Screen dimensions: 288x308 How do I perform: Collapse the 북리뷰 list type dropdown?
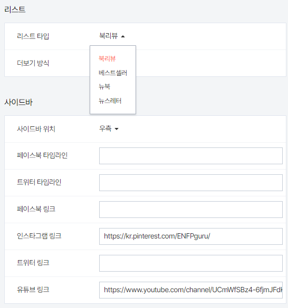pyautogui.click(x=112, y=36)
